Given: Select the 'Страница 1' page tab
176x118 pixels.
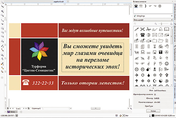Looking at the screenshot, I should [36, 109].
